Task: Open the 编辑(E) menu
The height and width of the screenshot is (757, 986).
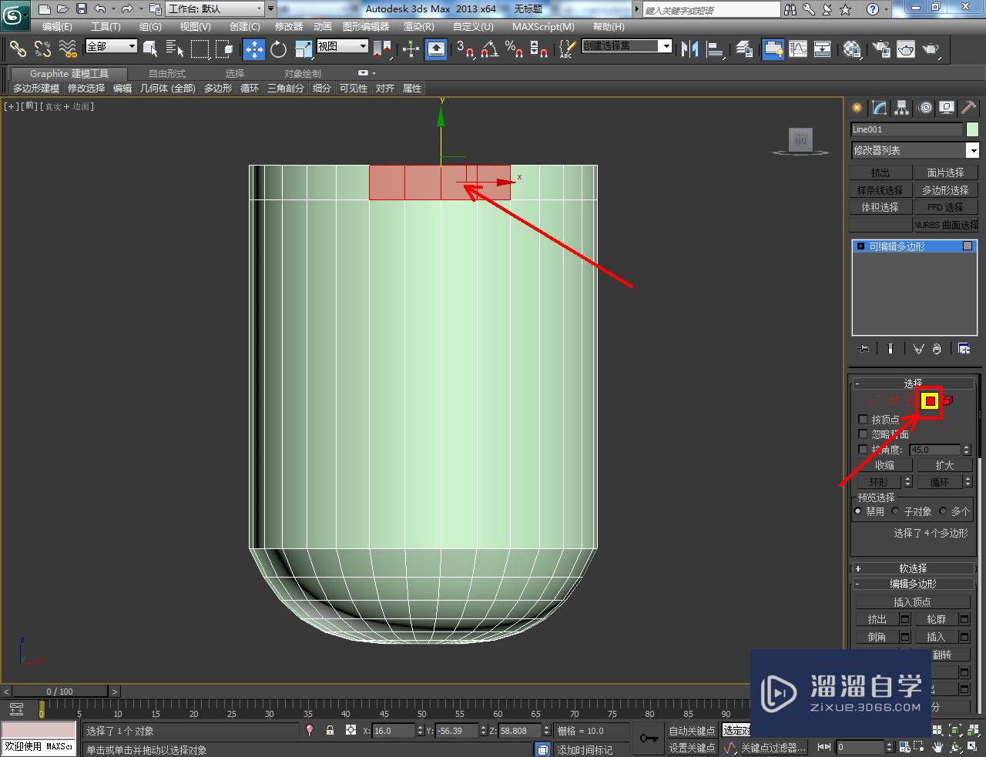Action: click(57, 26)
